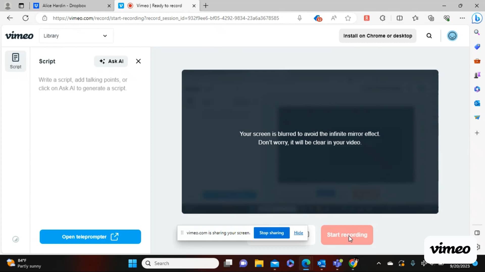This screenshot has height=272, width=485.
Task: Click Start recording
Action: point(347,235)
